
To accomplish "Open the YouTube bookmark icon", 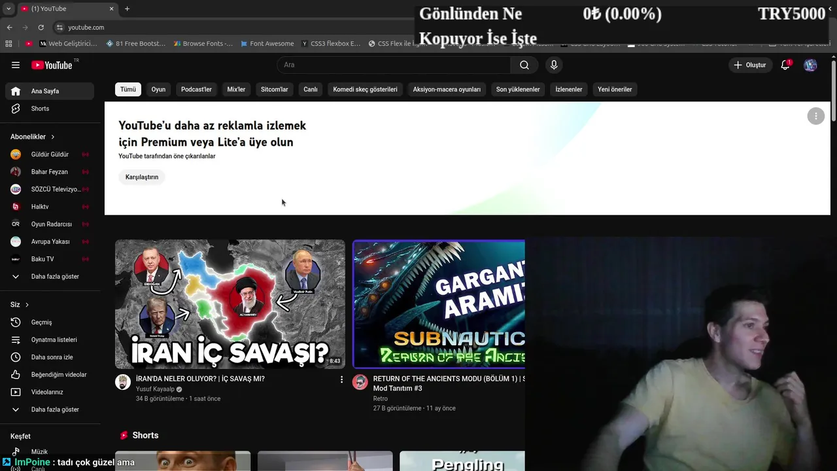I will point(29,44).
